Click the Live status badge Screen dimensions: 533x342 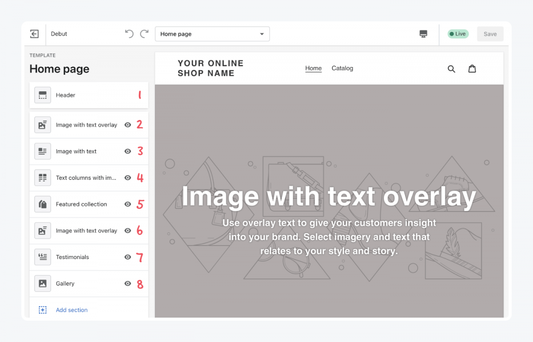[458, 34]
